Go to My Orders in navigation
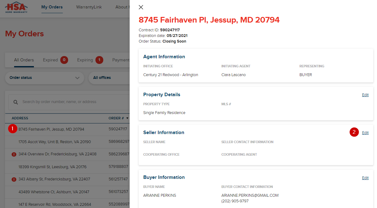 [52, 7]
